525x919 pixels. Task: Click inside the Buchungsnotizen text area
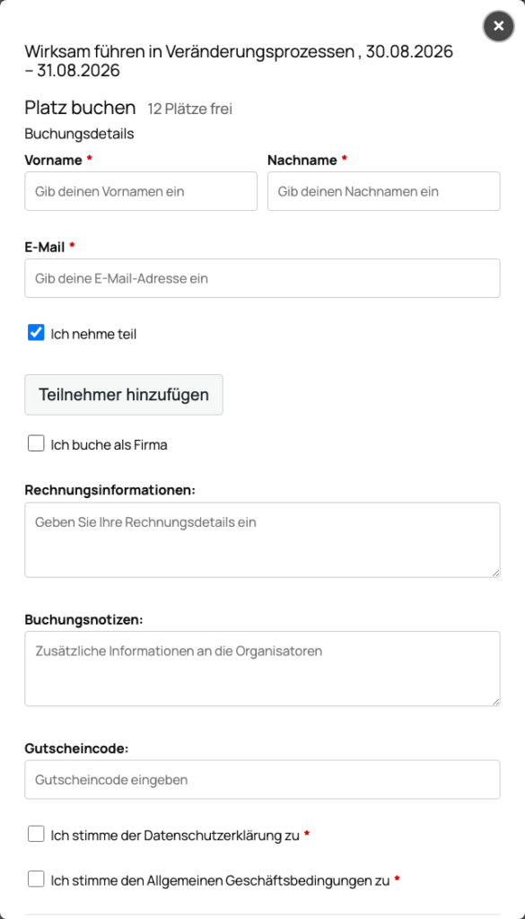tap(262, 669)
